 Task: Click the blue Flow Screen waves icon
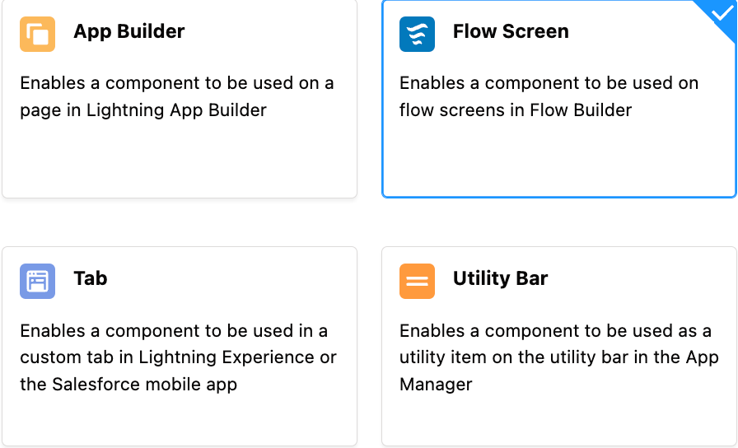[x=417, y=34]
